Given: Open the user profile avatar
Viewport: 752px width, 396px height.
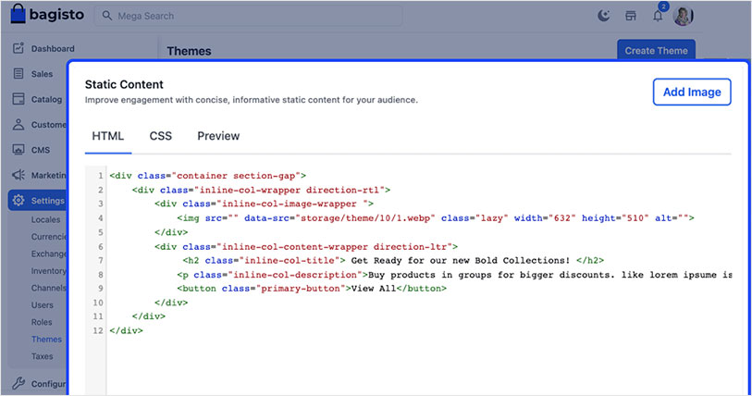Looking at the screenshot, I should tap(684, 16).
